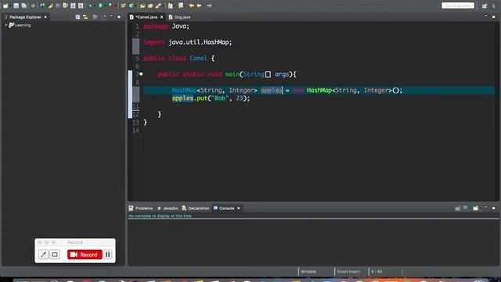Collapse the main method fold marker on line 7
The width and height of the screenshot is (501, 282).
(x=141, y=74)
